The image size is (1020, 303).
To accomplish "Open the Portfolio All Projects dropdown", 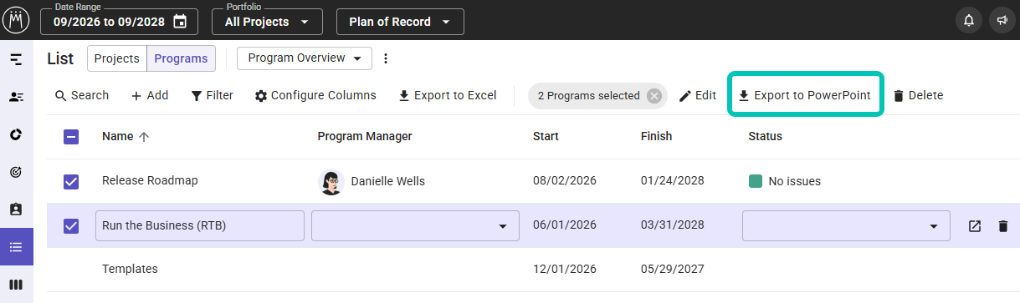I will click(x=268, y=22).
